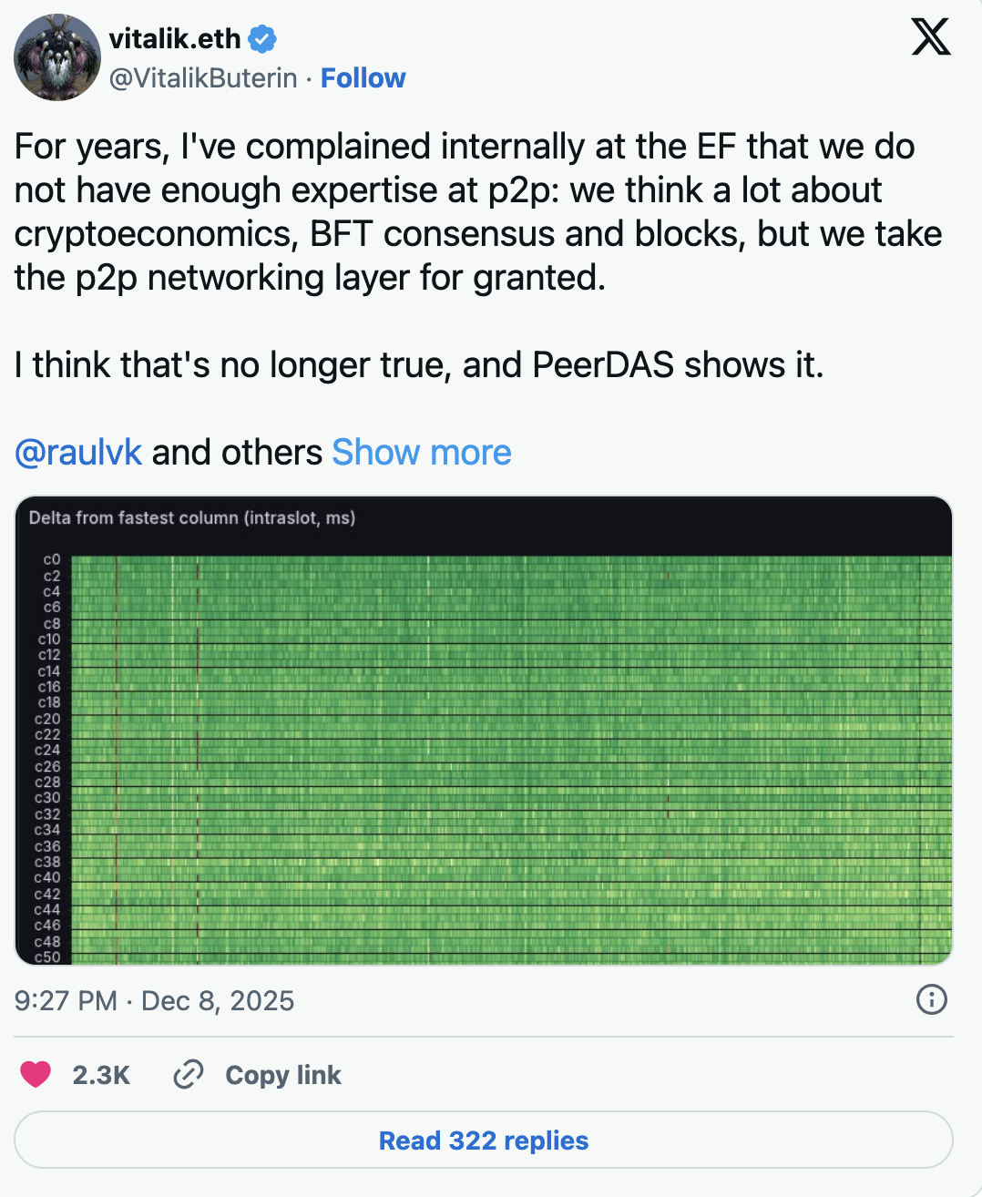Screen dimensions: 982x1197
Task: Toggle following @VitalikButerin via Follow
Action: click(363, 78)
